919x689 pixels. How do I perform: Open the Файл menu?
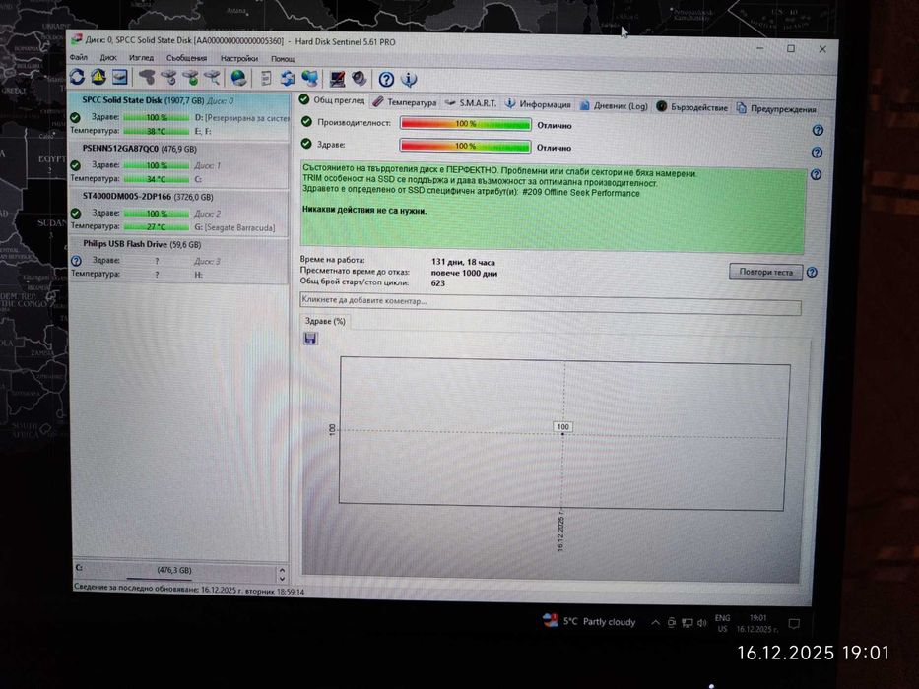pos(79,57)
